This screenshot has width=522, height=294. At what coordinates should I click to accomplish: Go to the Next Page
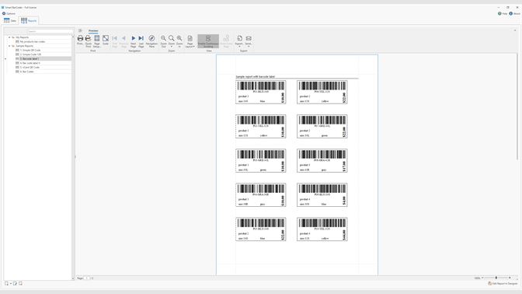(133, 41)
